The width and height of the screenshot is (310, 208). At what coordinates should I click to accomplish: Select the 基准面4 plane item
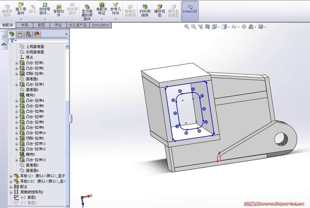click(x=32, y=171)
